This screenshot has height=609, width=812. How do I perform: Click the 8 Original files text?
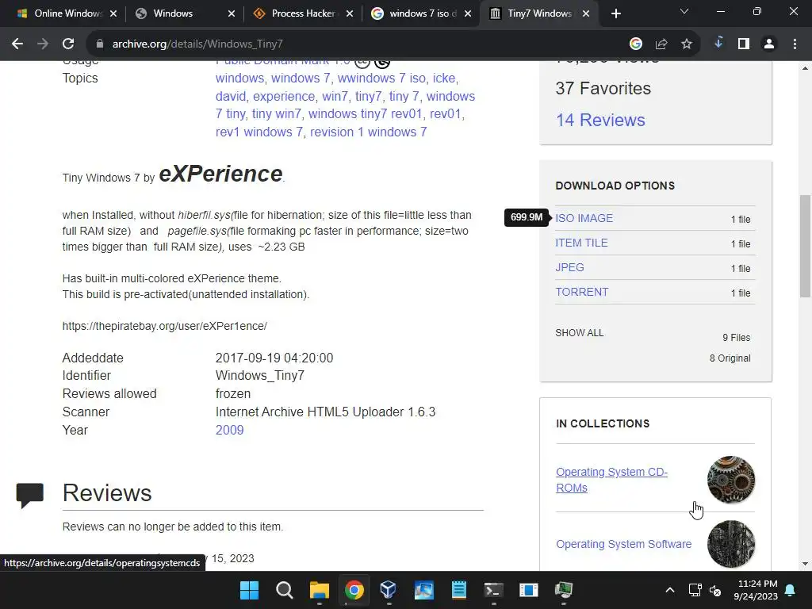[x=730, y=358]
